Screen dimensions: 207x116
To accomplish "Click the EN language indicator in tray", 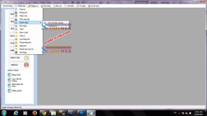I will [x=175, y=113].
